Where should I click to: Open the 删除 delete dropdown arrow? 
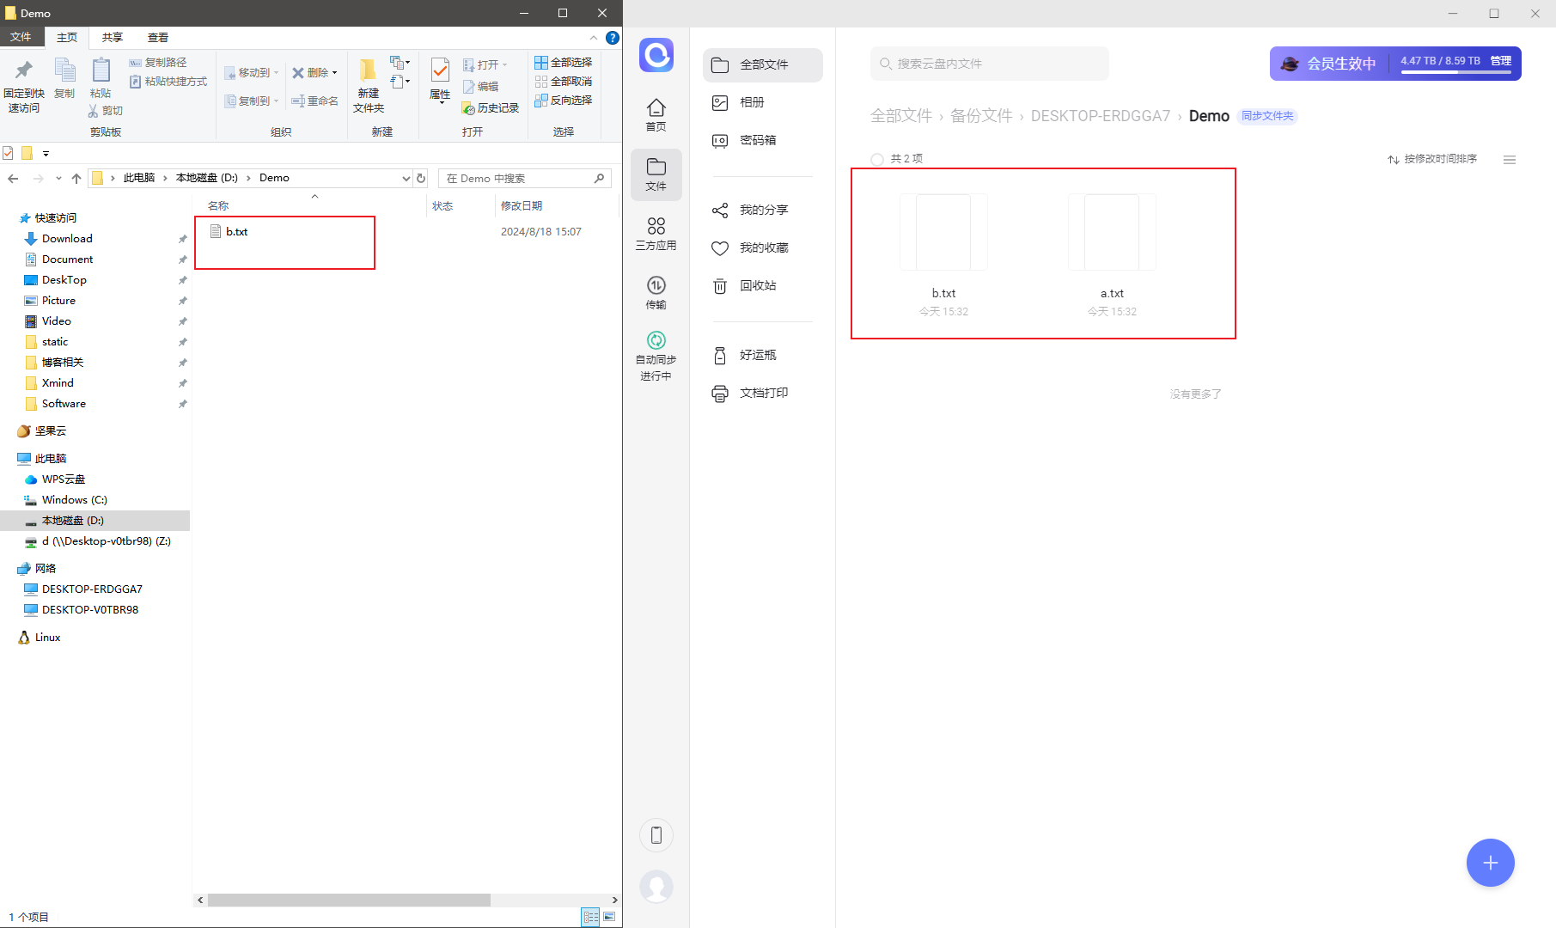click(335, 73)
